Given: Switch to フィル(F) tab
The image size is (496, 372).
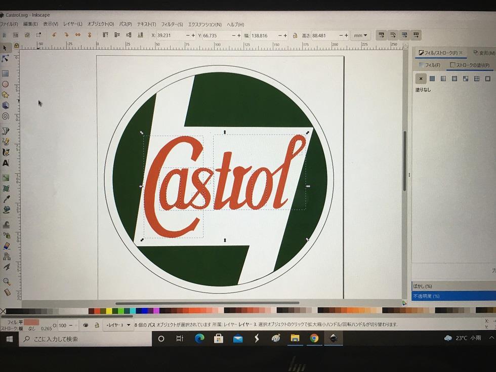Looking at the screenshot, I should (x=429, y=65).
